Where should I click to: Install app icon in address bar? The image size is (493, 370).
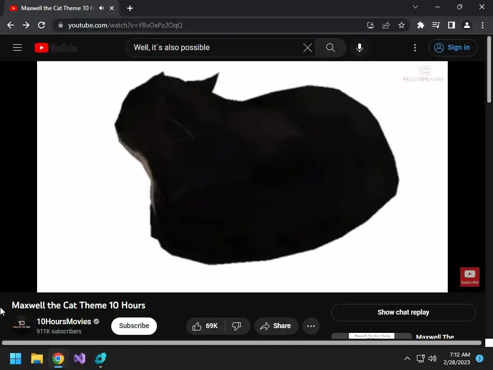tap(370, 25)
